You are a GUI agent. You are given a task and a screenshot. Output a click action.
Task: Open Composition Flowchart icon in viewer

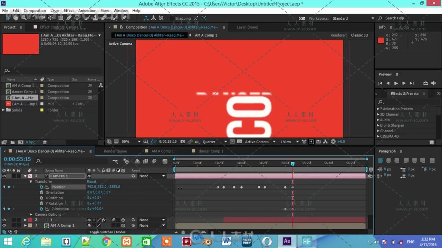coord(326,142)
